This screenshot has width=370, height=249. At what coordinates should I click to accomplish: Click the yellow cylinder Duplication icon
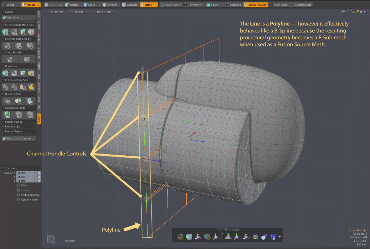click(x=31, y=73)
